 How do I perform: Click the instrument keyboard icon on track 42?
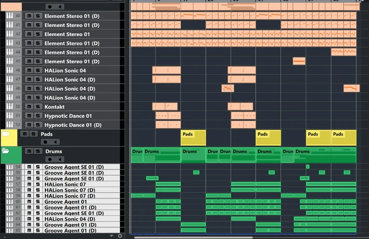coord(10,34)
